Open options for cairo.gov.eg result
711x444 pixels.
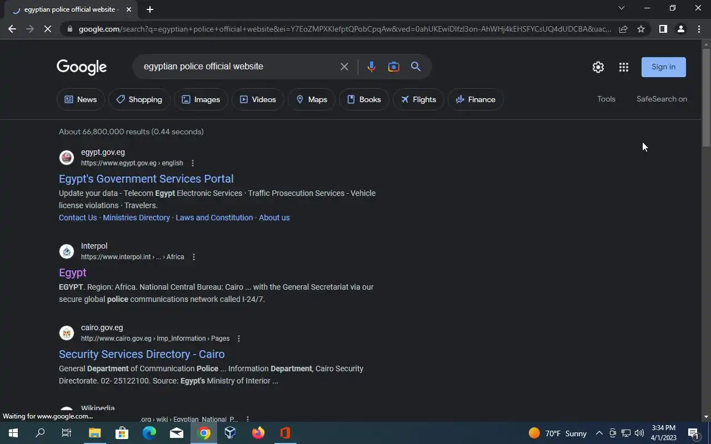(239, 339)
